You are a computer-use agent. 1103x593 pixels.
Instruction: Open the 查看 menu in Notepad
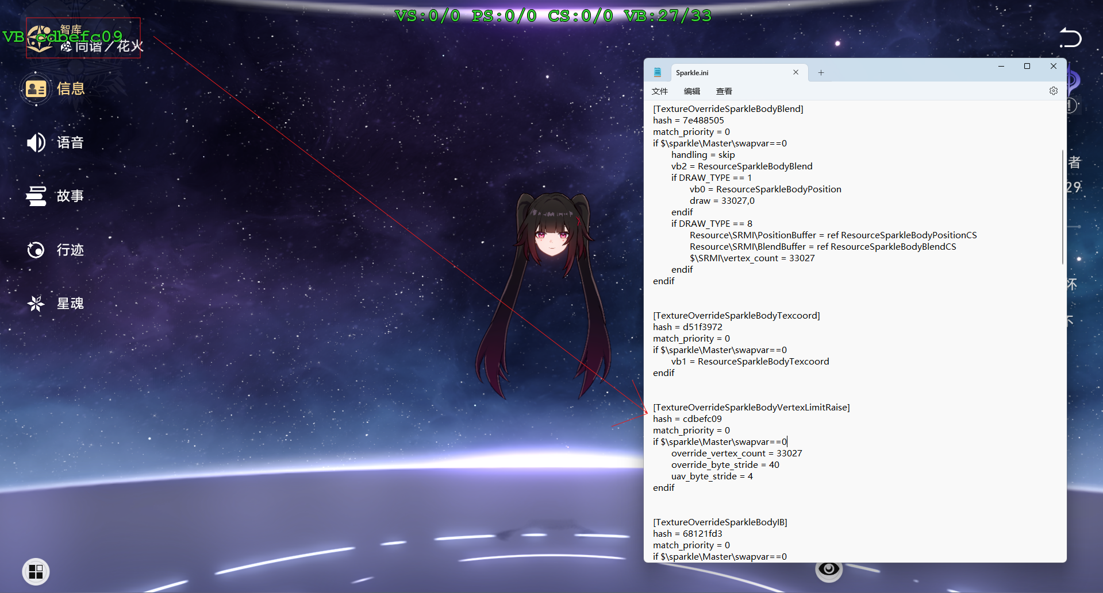(x=724, y=91)
